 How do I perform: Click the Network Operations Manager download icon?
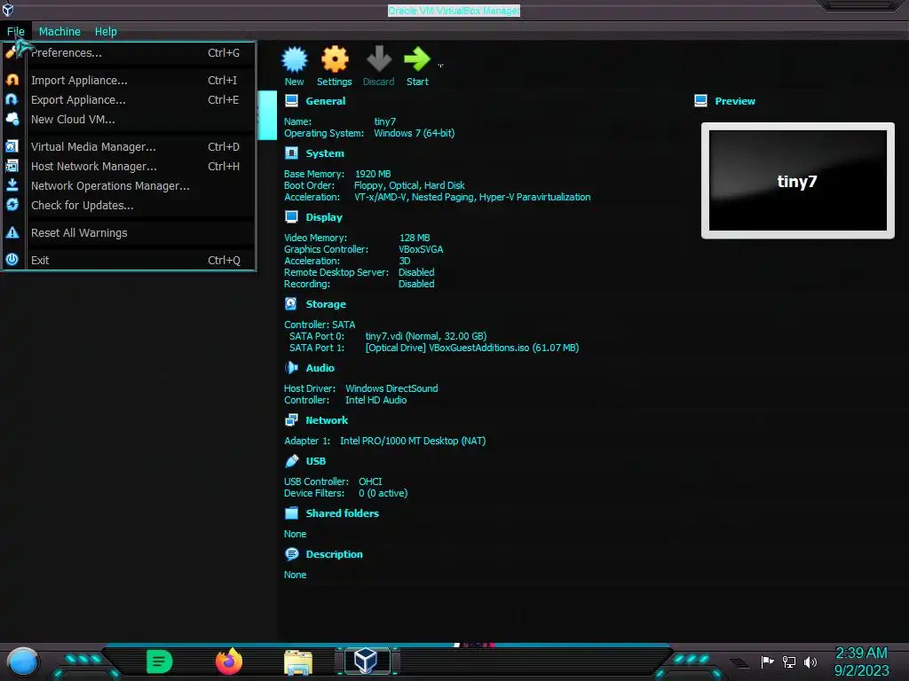click(x=12, y=185)
